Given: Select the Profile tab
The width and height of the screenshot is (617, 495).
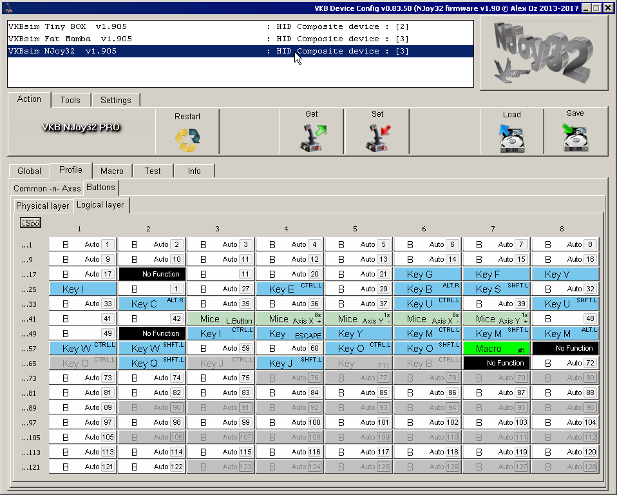Looking at the screenshot, I should coord(71,170).
